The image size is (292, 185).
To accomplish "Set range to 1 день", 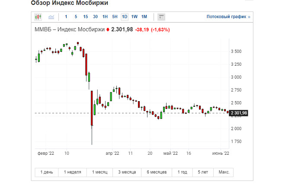I will 47,172.
